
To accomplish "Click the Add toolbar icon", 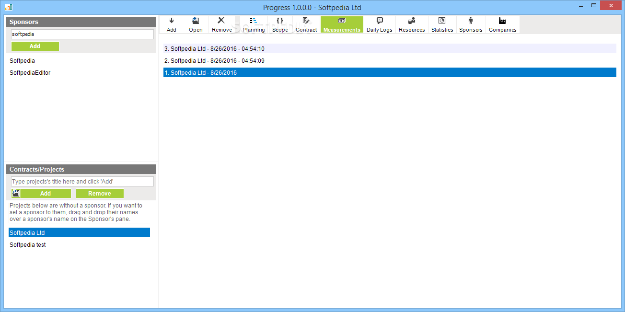I will click(172, 24).
